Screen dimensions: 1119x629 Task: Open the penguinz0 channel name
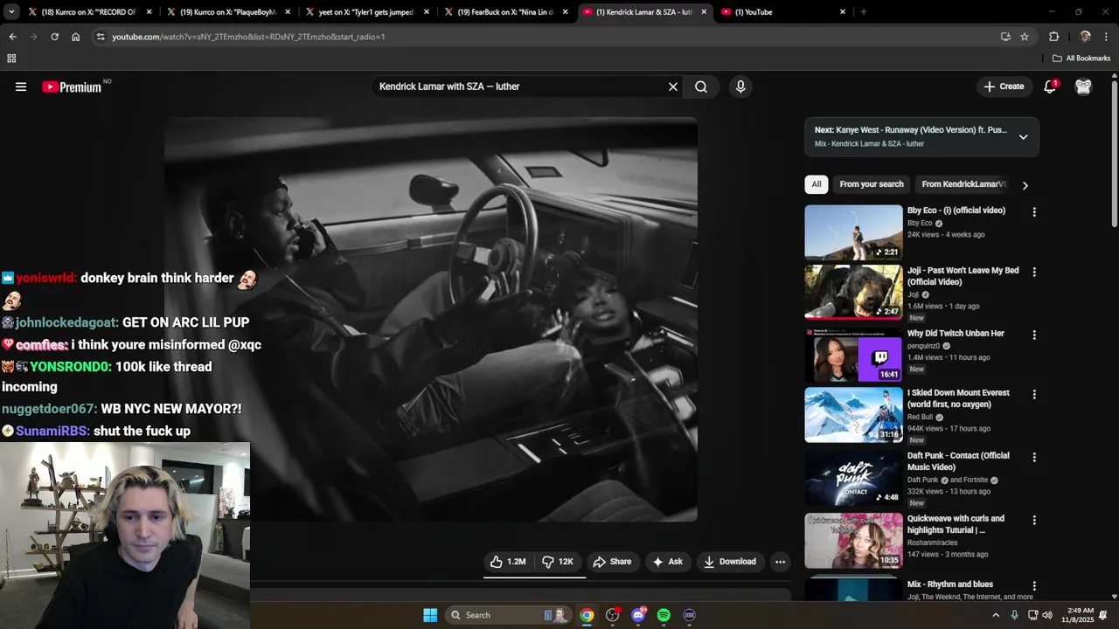pos(924,346)
